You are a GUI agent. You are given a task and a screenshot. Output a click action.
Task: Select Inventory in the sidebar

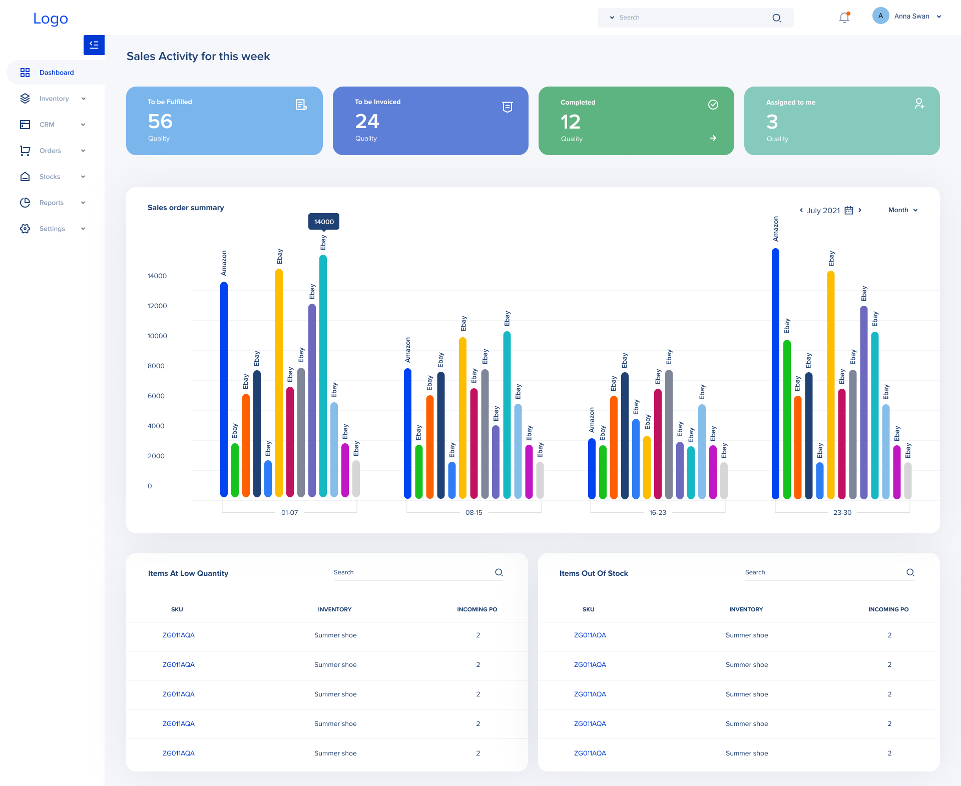click(53, 99)
